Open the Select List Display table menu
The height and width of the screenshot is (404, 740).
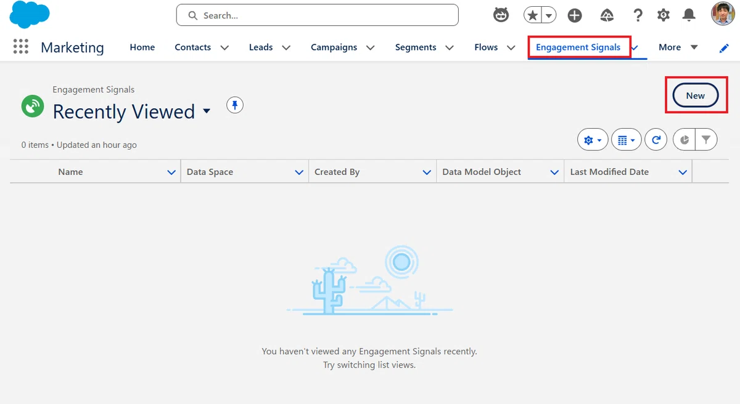(626, 140)
